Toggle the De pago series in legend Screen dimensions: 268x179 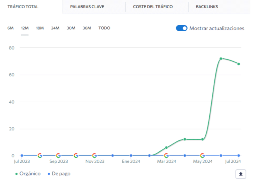(x=59, y=174)
